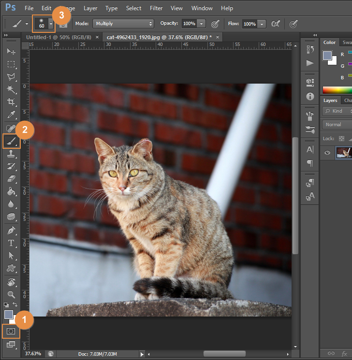
Task: Toggle Quick Mask mode
Action: [x=11, y=331]
